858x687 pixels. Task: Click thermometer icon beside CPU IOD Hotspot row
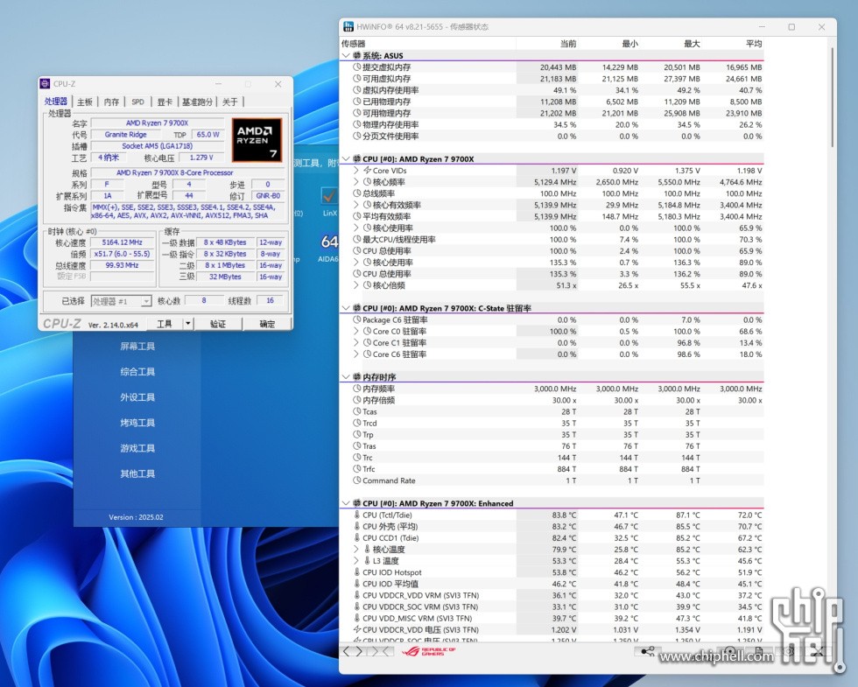[x=357, y=572]
